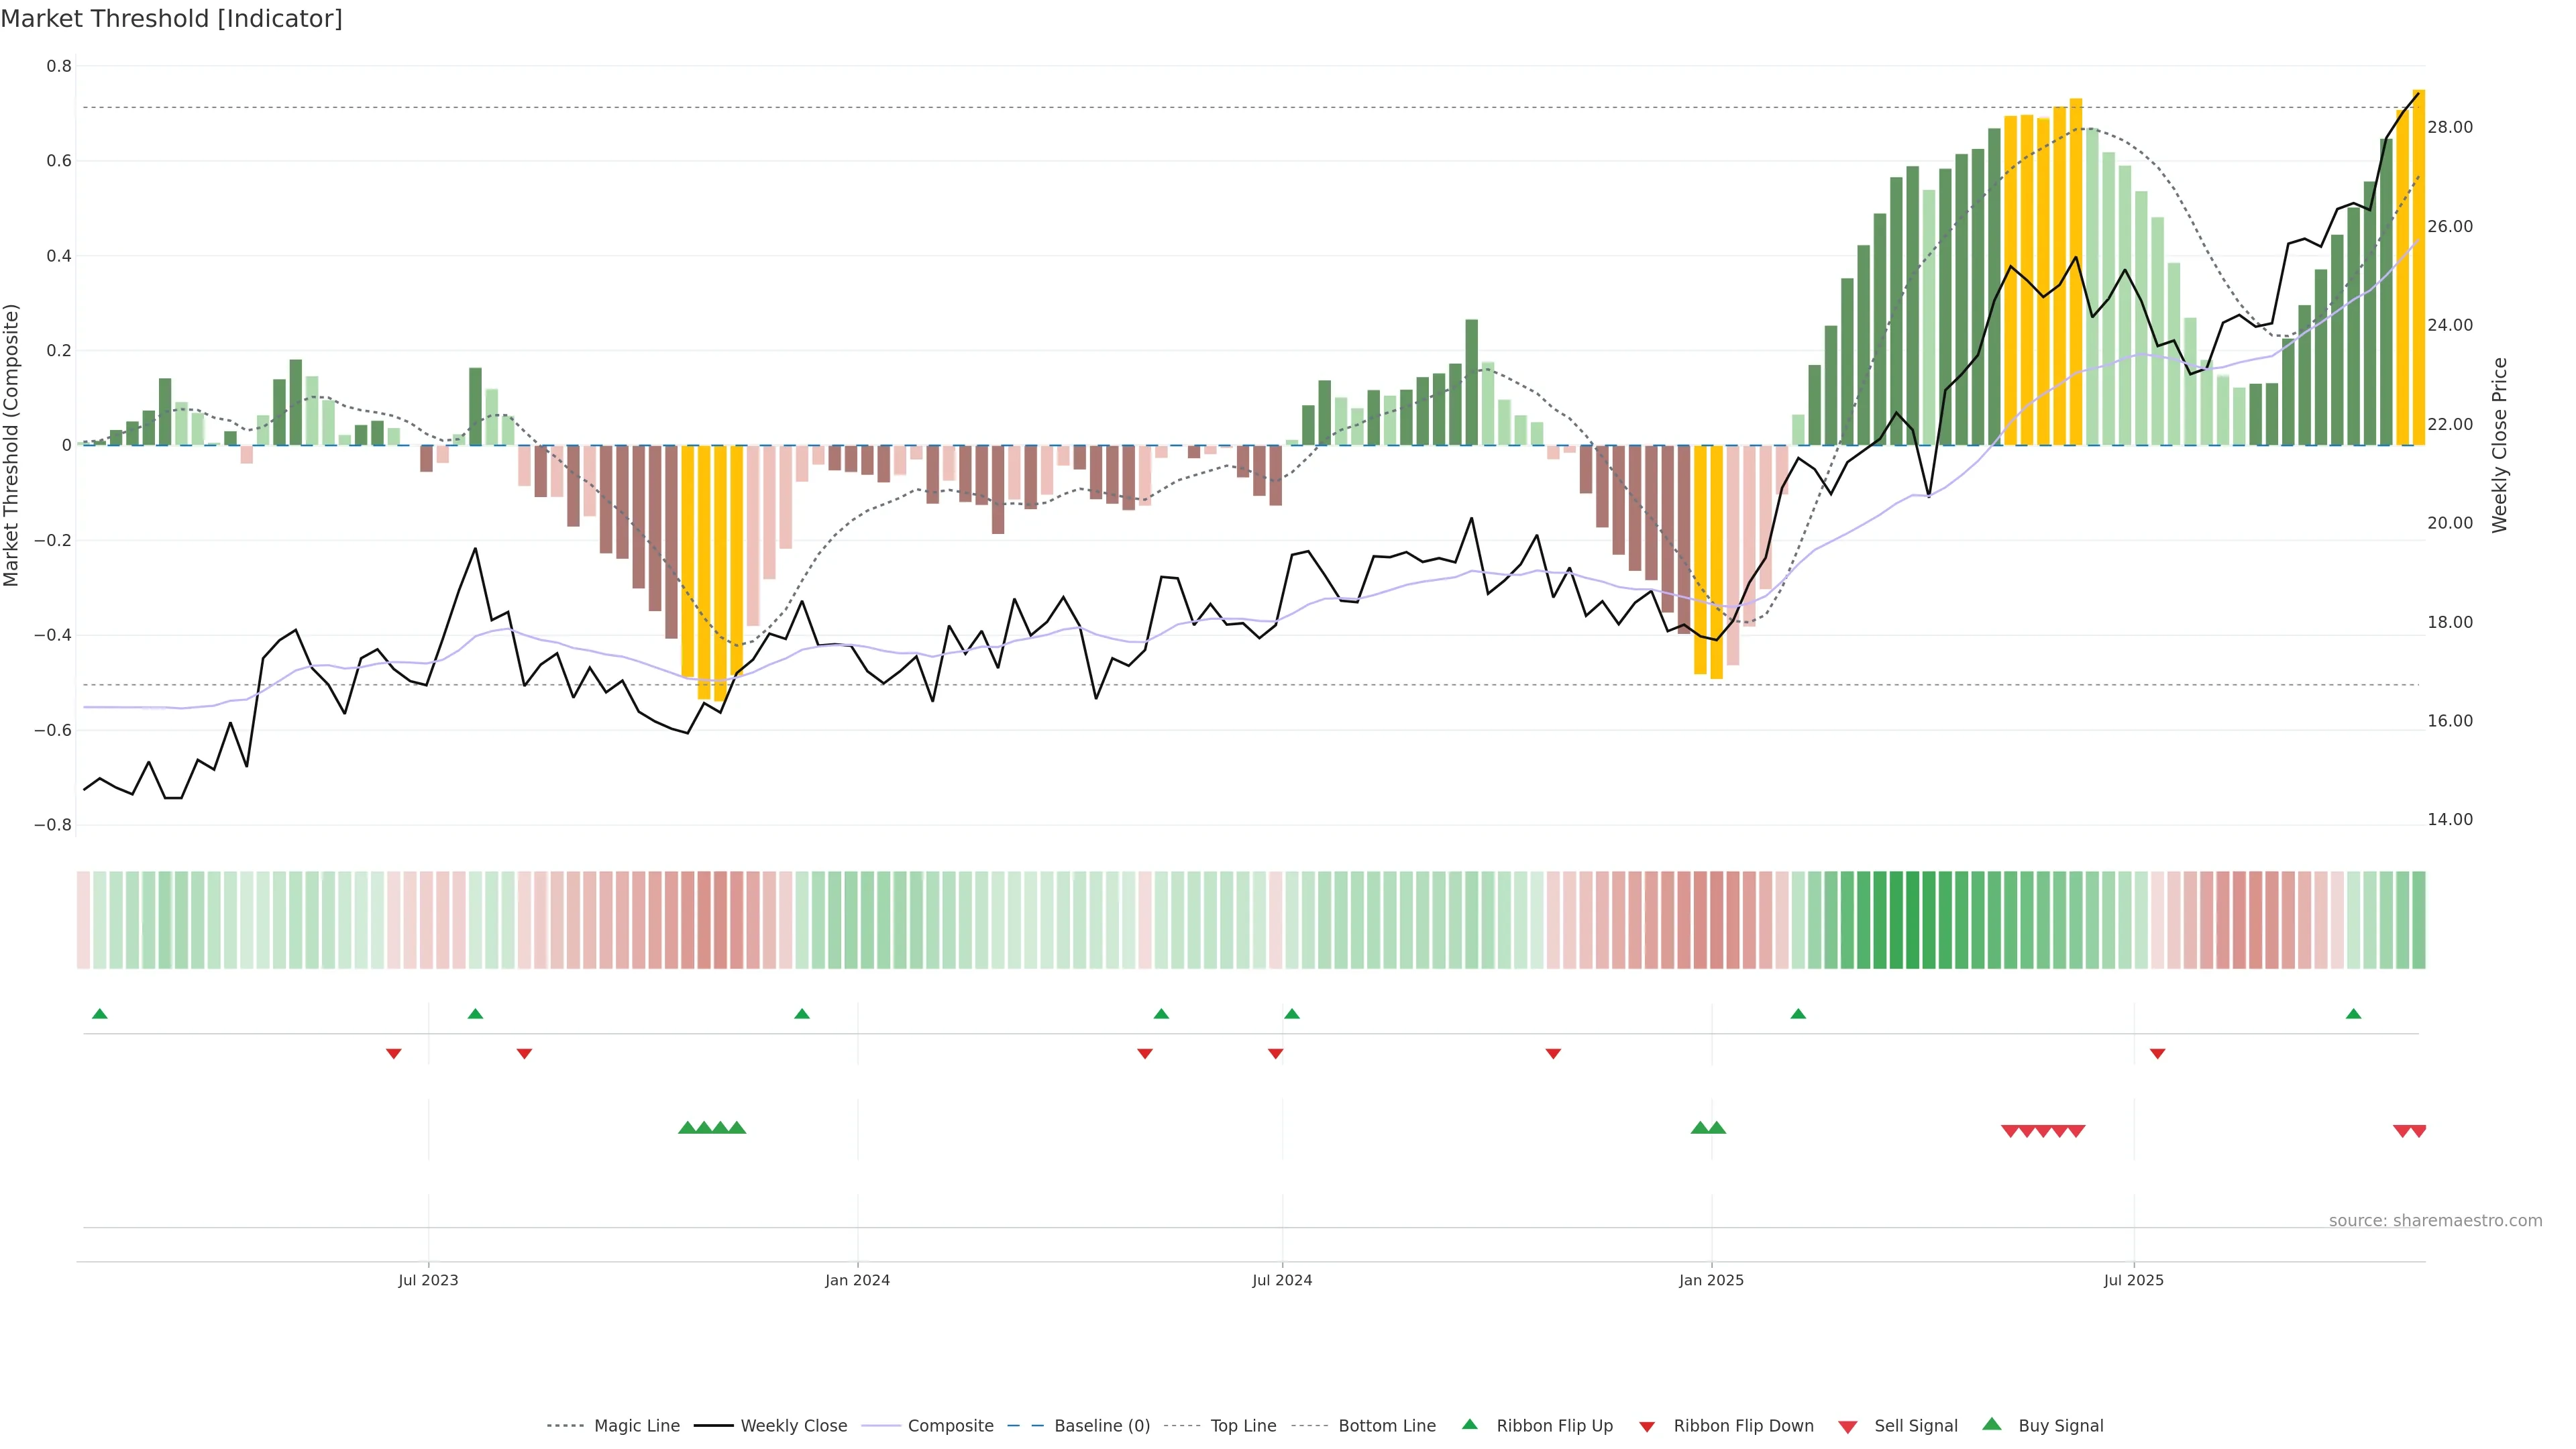Click the Jul 2023 x-axis label
Image resolution: width=2576 pixels, height=1449 pixels.
point(428,1280)
